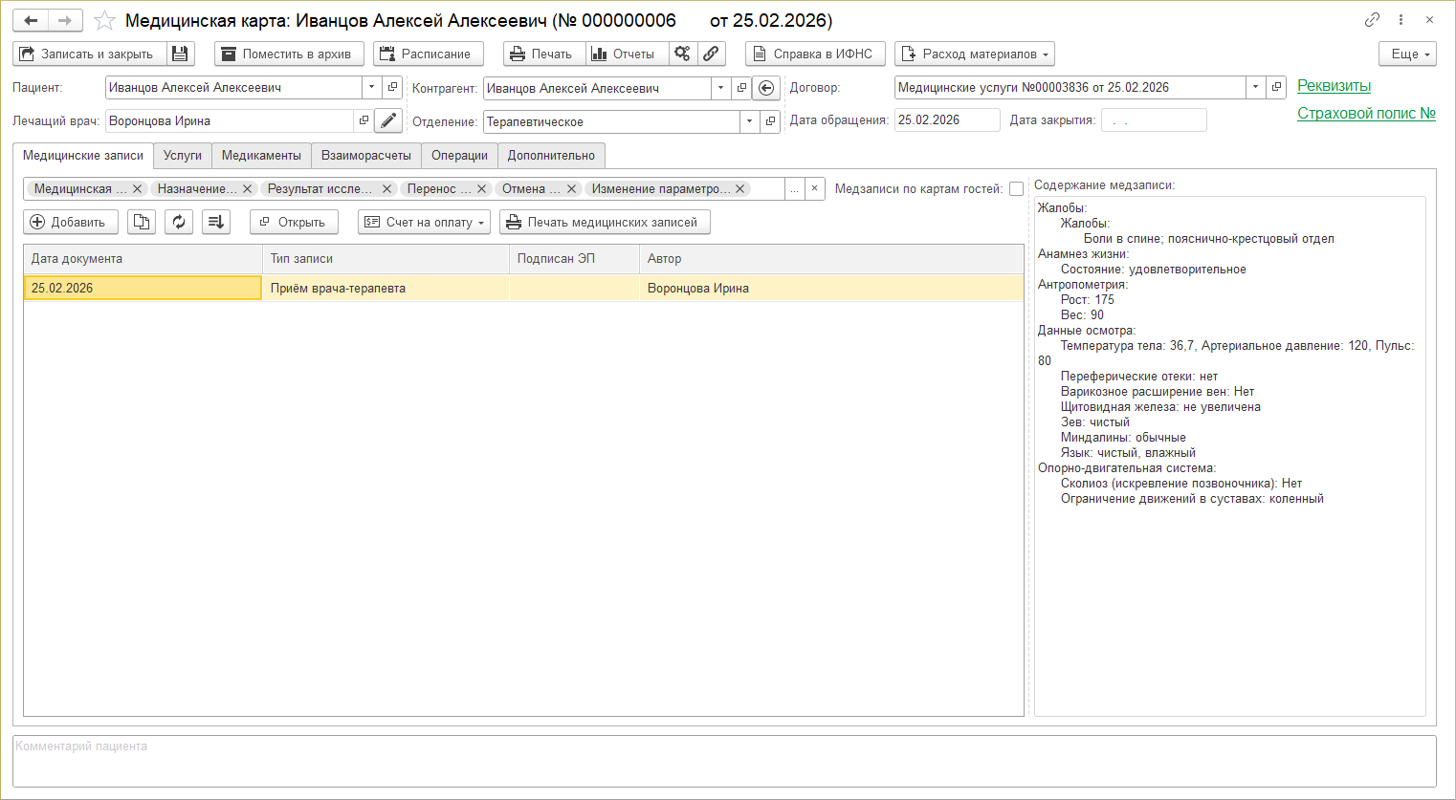Click the gears settings icon in toolbar

click(682, 54)
